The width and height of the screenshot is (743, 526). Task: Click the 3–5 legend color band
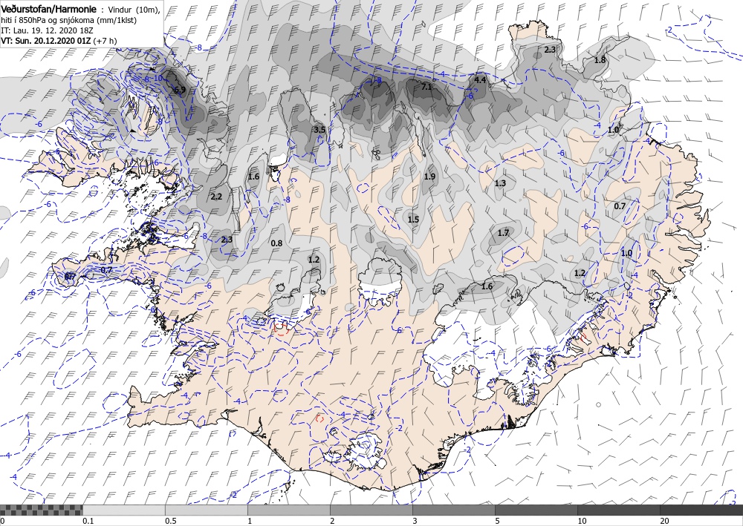[453, 510]
